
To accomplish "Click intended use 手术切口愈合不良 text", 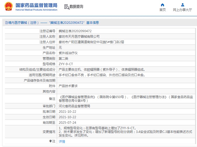I will tap(102, 75).
